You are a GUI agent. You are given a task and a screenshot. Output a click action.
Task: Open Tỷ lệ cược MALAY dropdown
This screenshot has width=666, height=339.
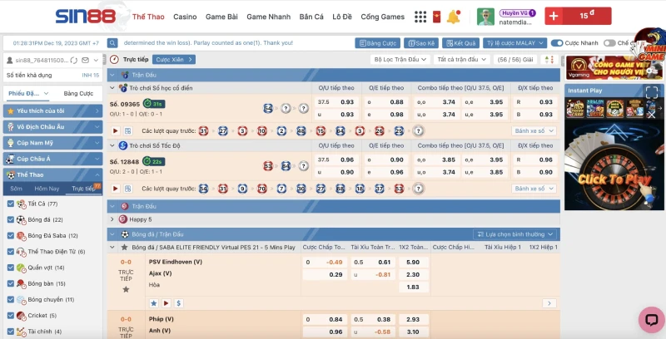(514, 43)
